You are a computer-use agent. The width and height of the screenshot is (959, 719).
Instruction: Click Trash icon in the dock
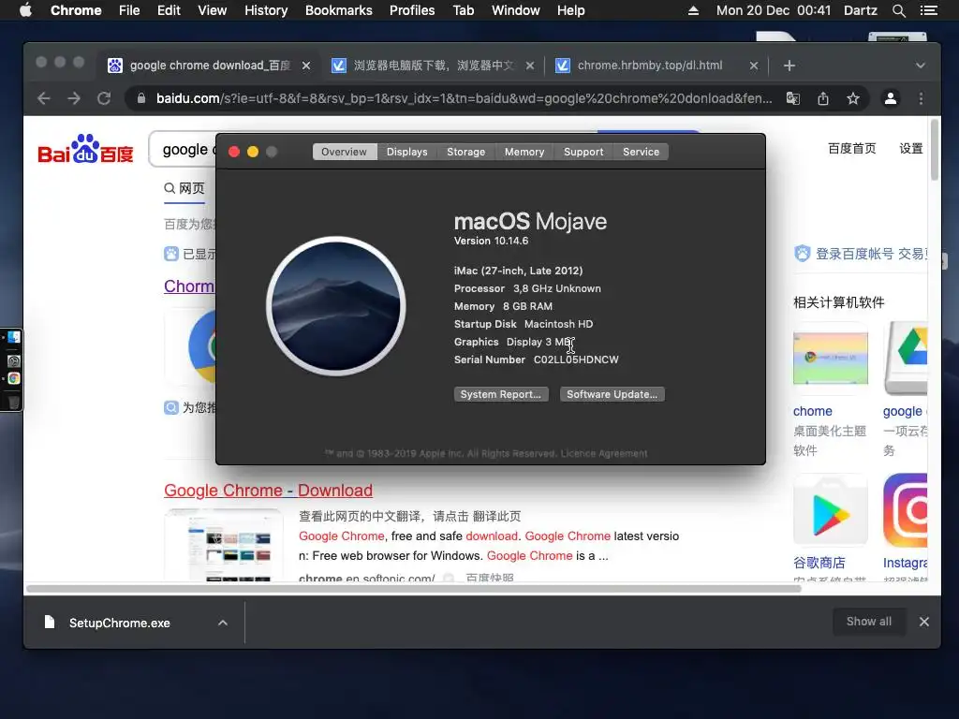[13, 402]
